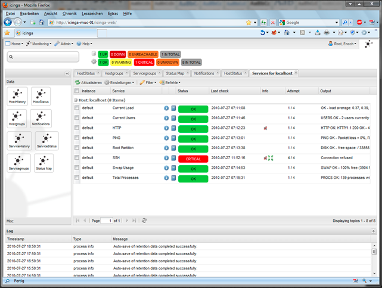Viewport: 382px width, 288px height.
Task: Switch to the Hostgroups tab
Action: 114,73
